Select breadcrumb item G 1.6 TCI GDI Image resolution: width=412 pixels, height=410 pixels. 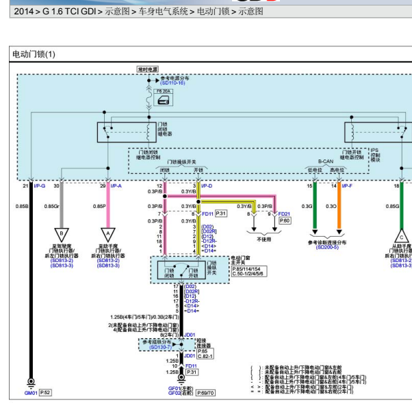click(x=69, y=12)
